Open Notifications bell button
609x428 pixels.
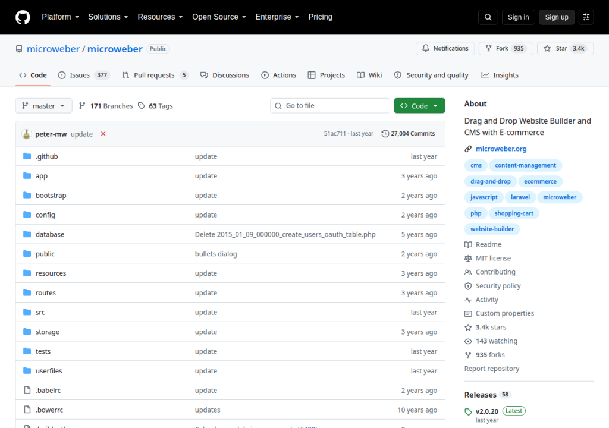point(445,49)
